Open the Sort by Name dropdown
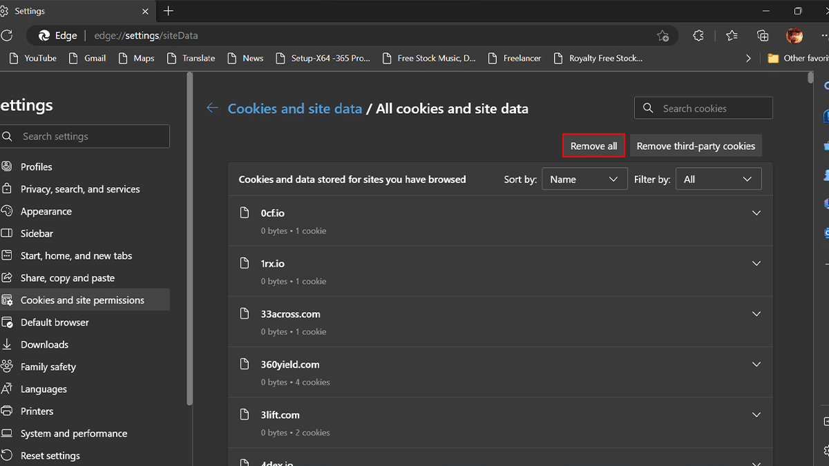The image size is (829, 466). click(x=584, y=179)
